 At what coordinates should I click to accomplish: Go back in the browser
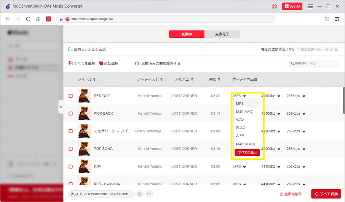pos(8,19)
